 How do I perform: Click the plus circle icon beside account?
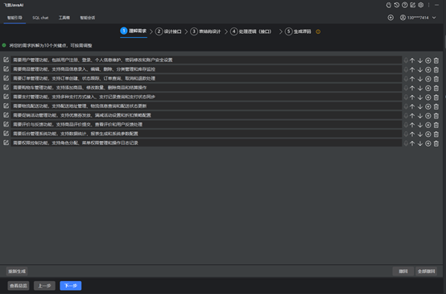(390, 18)
